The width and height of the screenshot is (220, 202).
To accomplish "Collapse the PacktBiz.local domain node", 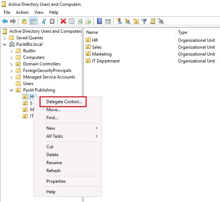I will click(x=4, y=44).
